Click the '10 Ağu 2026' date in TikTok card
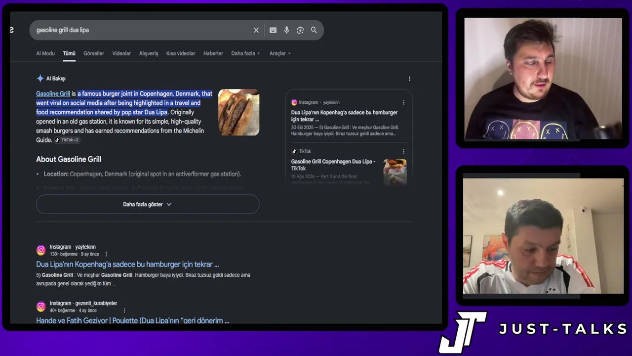Image resolution: width=632 pixels, height=356 pixels. (303, 177)
